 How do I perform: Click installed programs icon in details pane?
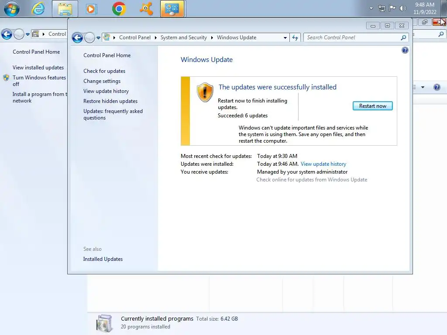point(104,323)
